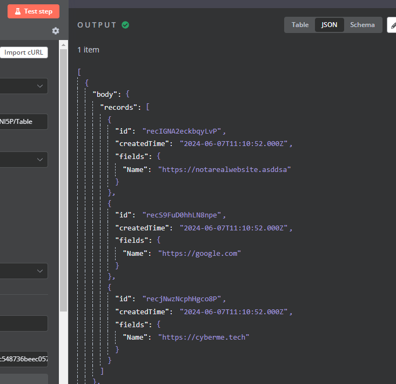
Task: Click the https://google.com Name value
Action: tap(199, 253)
